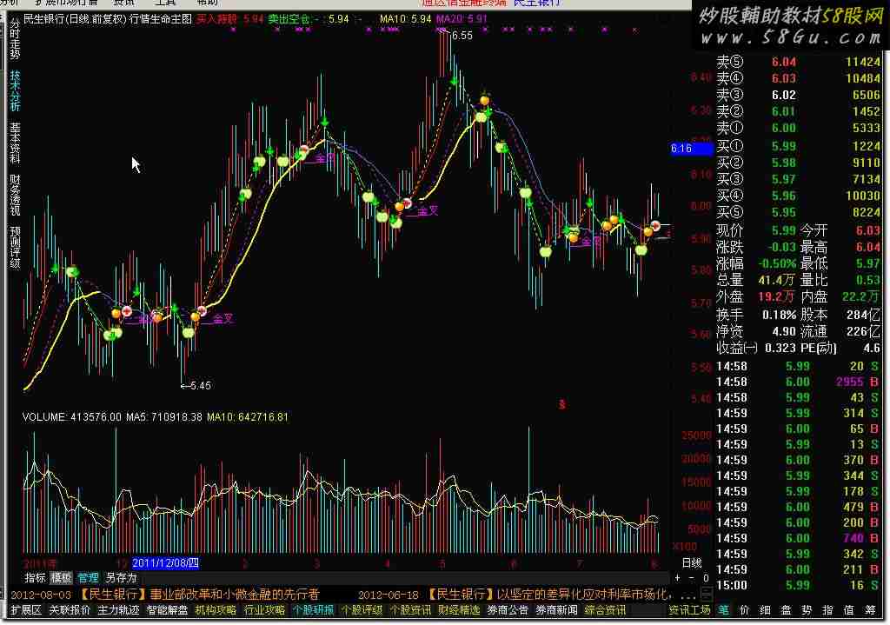Open the 扩展区 bottom tab

click(x=26, y=610)
